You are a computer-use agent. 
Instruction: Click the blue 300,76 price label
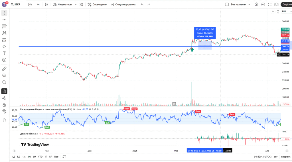coord(285,46)
